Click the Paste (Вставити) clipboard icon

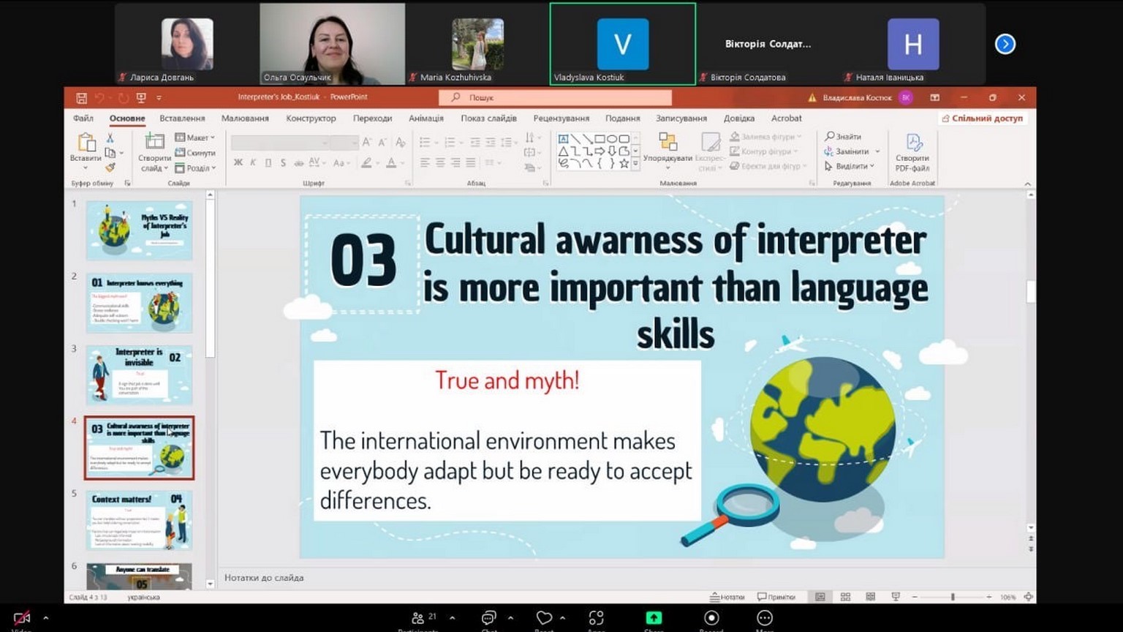point(86,143)
